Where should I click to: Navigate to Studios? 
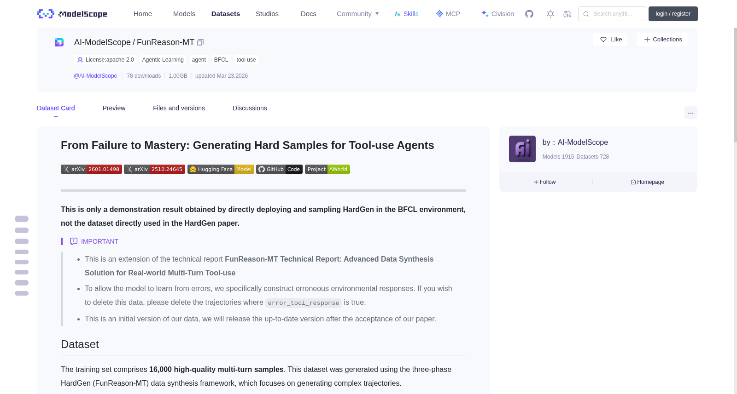point(267,14)
